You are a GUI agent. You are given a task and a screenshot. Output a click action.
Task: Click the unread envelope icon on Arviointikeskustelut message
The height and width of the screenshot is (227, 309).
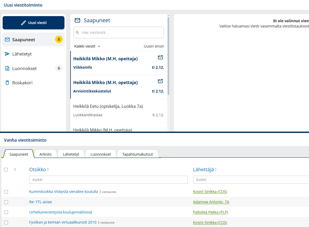pos(160,81)
